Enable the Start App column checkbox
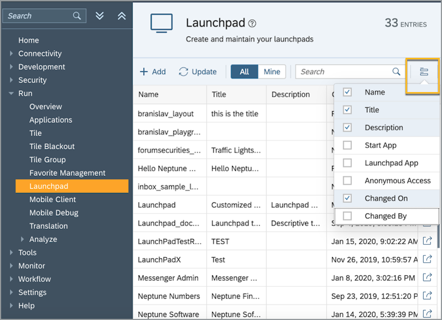 348,145
